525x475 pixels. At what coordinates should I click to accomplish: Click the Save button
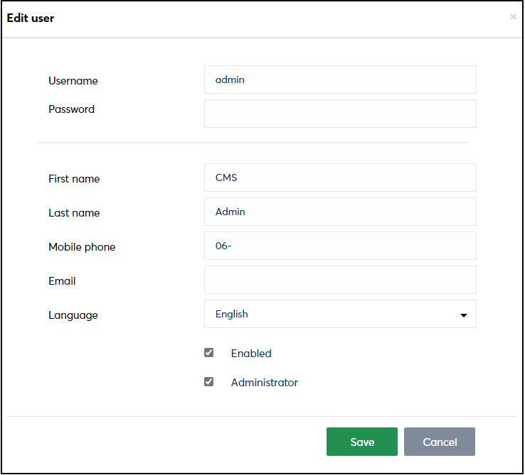coord(362,442)
